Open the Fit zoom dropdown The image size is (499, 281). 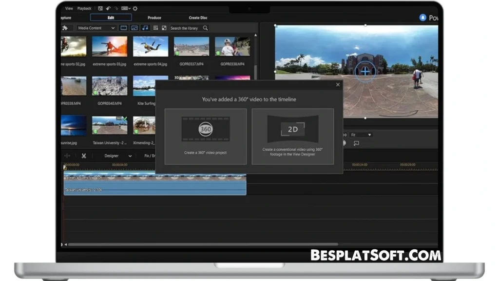tap(361, 135)
